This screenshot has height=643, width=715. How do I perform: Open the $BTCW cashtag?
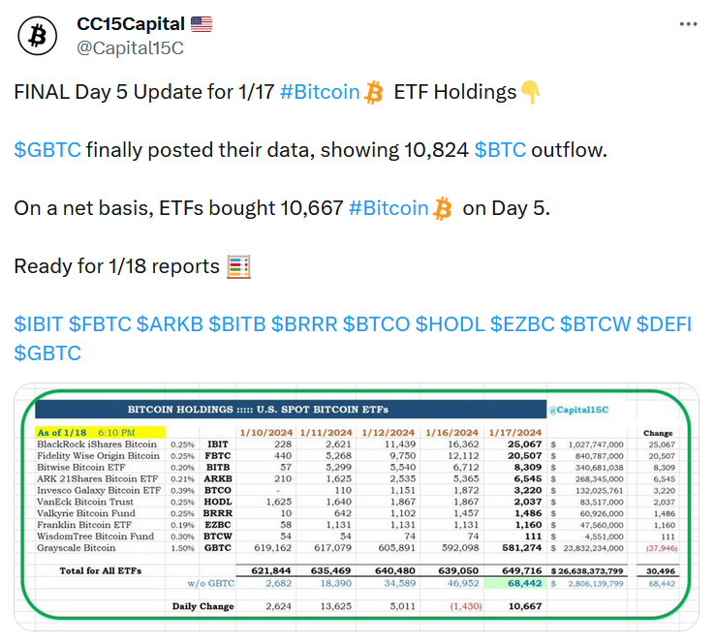pyautogui.click(x=595, y=324)
